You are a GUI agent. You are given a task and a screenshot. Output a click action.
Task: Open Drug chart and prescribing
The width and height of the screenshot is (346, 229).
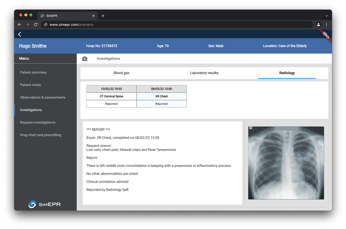click(x=41, y=135)
